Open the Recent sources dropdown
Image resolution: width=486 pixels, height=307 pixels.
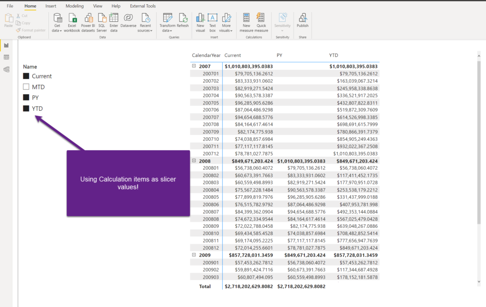(x=145, y=22)
